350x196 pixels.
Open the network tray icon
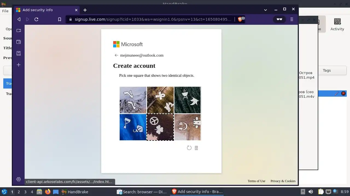pyautogui.click(x=328, y=192)
